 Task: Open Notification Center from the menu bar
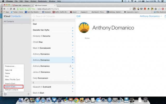pos(162,1)
